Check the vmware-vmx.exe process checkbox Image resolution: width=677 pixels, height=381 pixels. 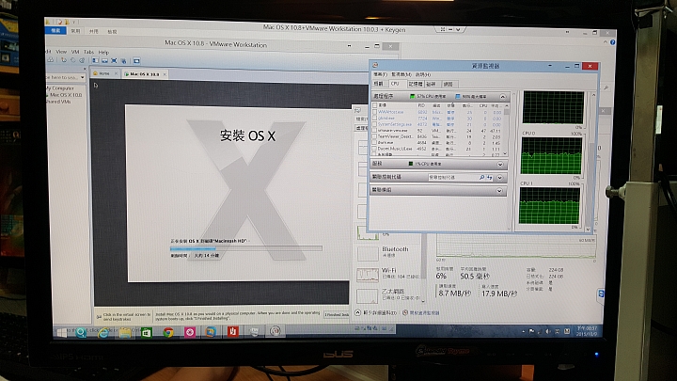375,130
